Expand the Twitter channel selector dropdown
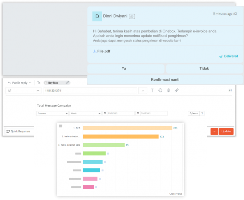244x200 pixels. pos(23,91)
